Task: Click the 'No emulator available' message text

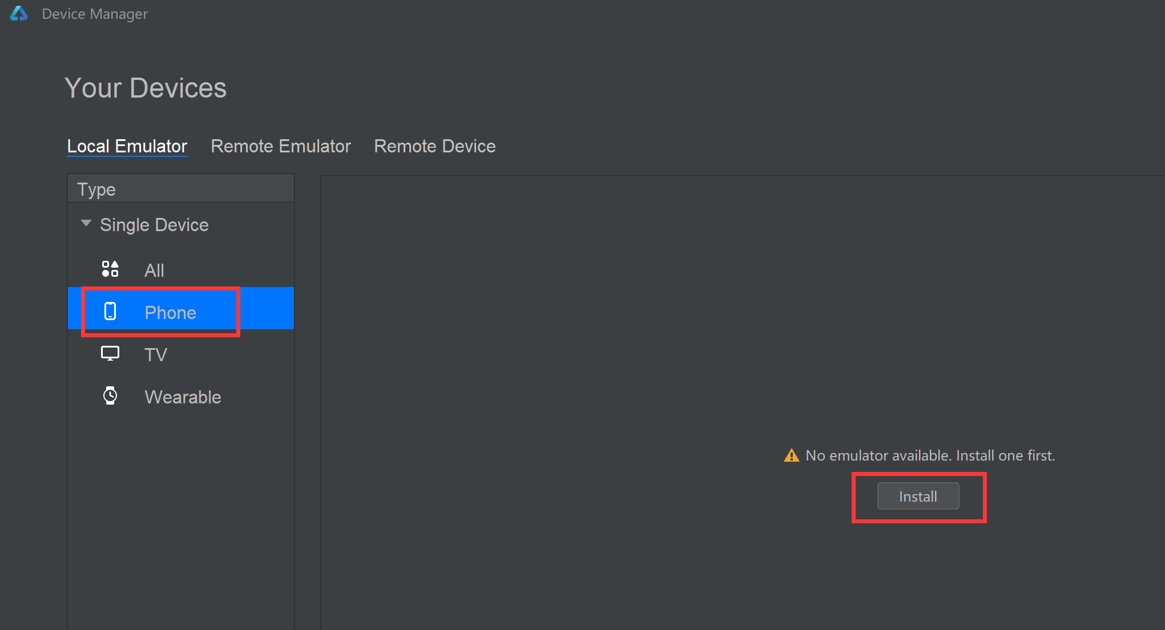Action: click(930, 455)
